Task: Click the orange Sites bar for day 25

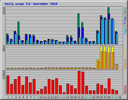Action: (98, 65)
